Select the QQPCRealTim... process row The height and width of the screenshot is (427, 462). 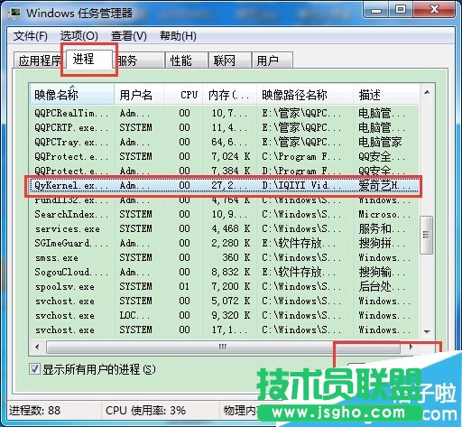[x=224, y=113]
